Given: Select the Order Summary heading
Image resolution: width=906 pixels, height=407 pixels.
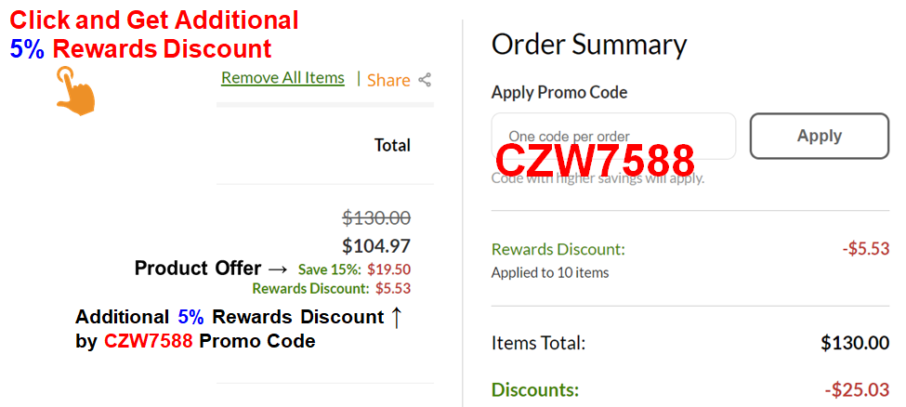Looking at the screenshot, I should point(589,45).
